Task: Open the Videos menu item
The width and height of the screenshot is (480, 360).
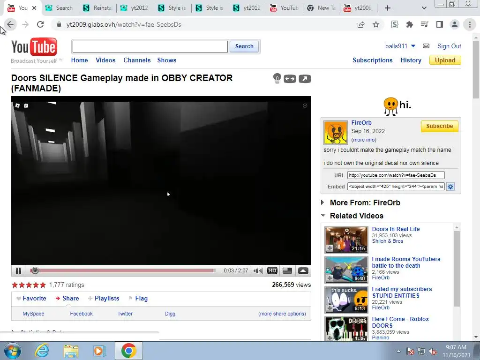Action: pos(105,60)
